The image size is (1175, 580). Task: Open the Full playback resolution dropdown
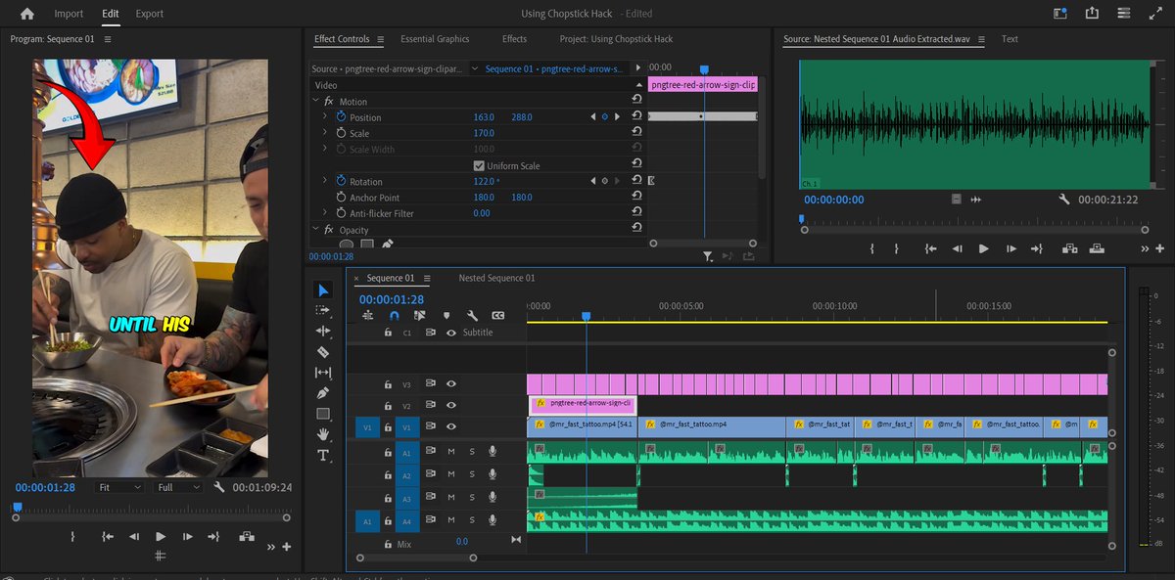click(179, 487)
